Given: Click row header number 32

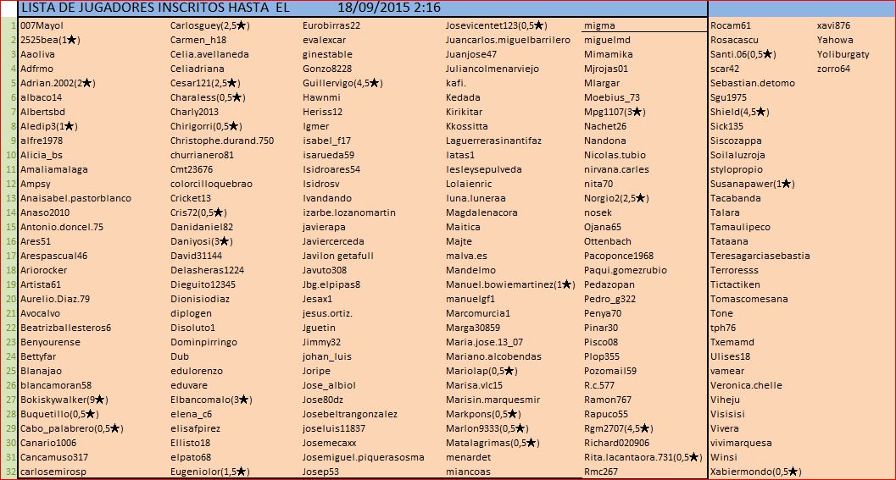Looking at the screenshot, I should (9, 472).
